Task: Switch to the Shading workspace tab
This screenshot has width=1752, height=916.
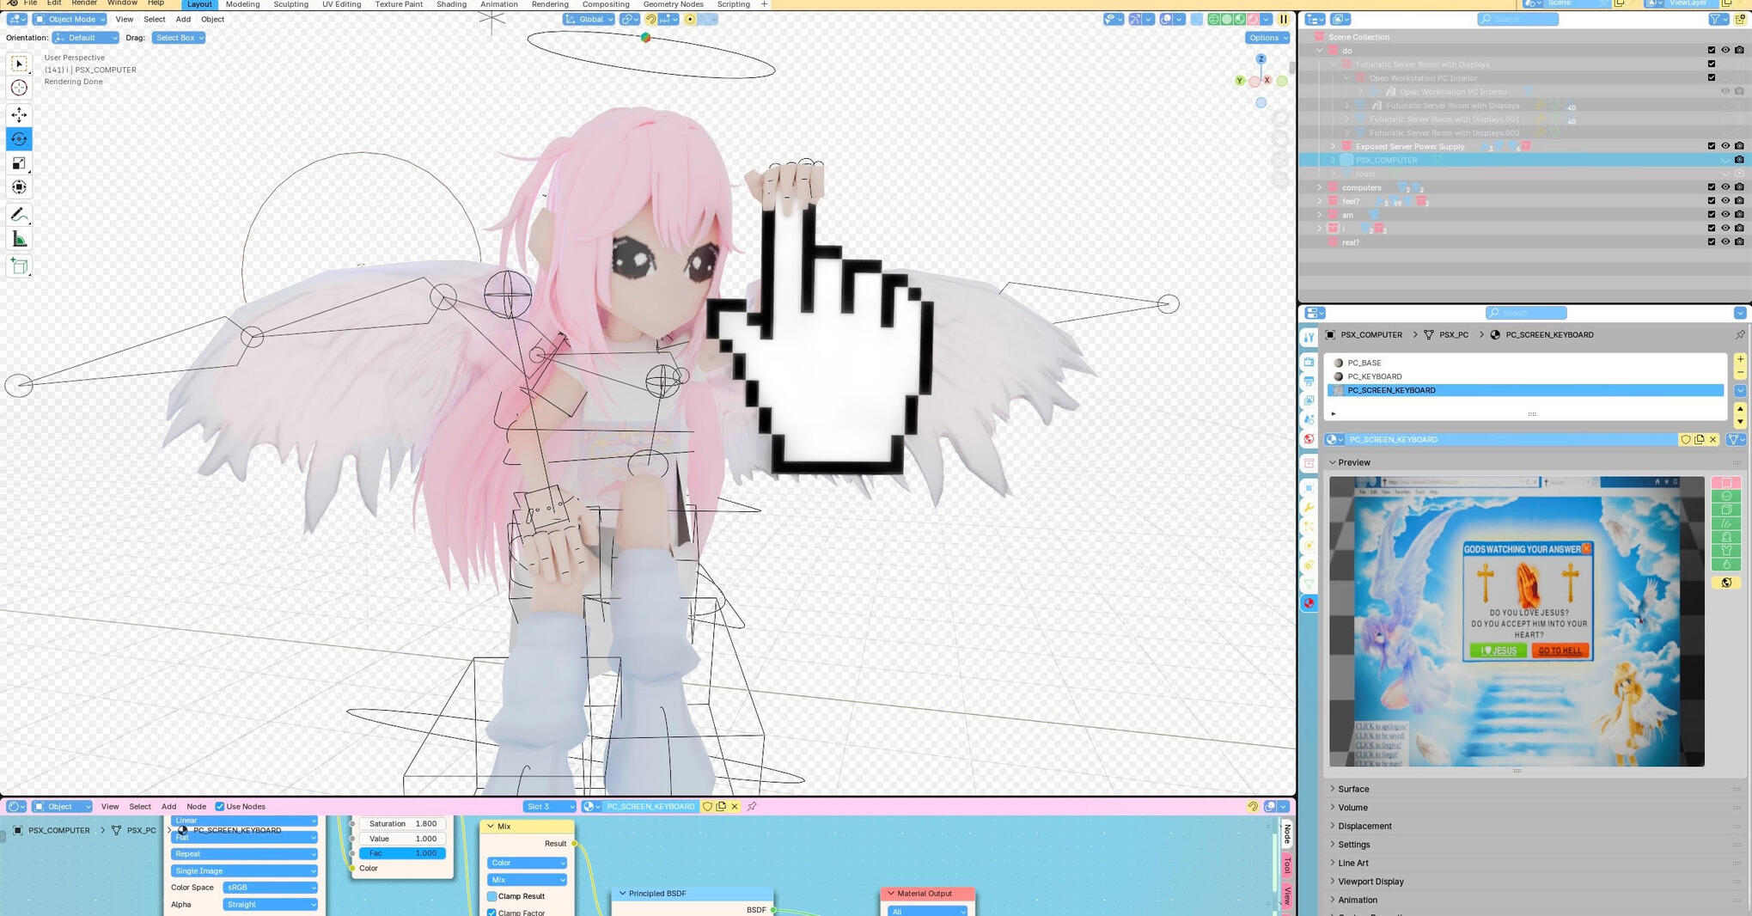Action: [451, 4]
